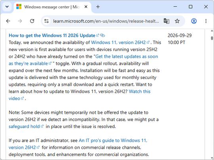Open 'How to get the Windows 11 2026 Update'
Screen dimensions: 214x160
(x=52, y=36)
